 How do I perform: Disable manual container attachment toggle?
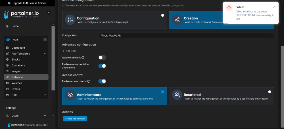[102, 66]
